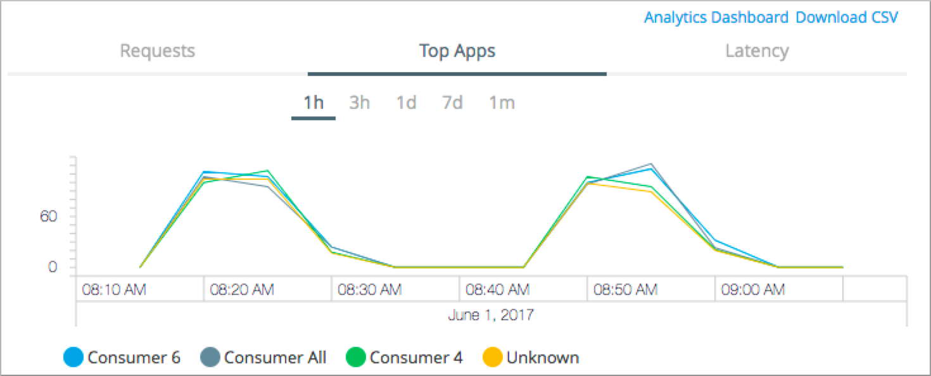The height and width of the screenshot is (376, 931).
Task: Select the 1m time range
Action: [501, 102]
